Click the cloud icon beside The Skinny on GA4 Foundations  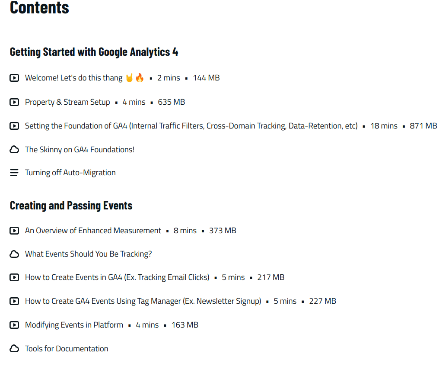point(14,149)
